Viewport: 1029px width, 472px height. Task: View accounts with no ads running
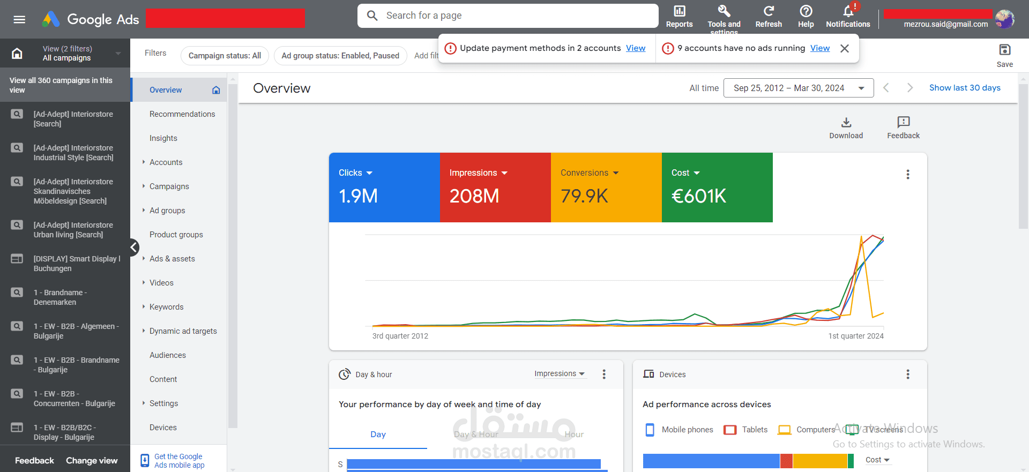(820, 48)
